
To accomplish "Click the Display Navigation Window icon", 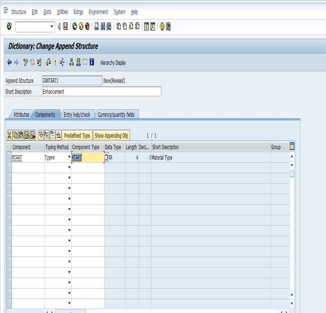I will (78, 62).
